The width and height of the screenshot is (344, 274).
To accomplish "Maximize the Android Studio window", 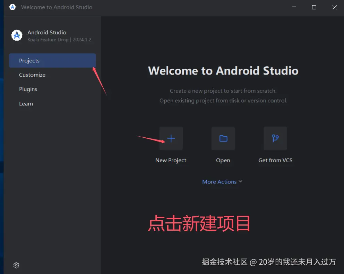I will (314, 7).
